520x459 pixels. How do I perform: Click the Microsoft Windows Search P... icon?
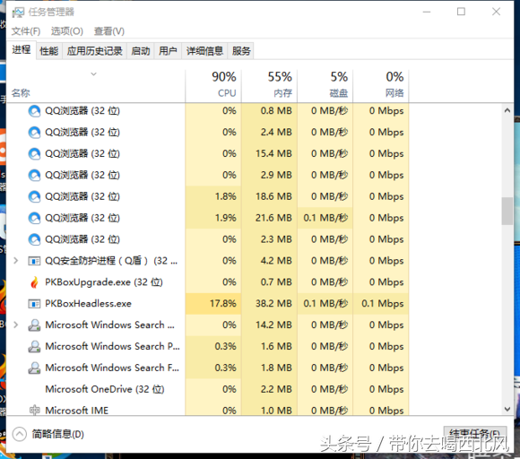[x=34, y=346]
